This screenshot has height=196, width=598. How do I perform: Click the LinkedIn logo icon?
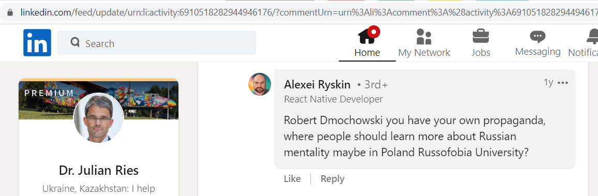37,43
